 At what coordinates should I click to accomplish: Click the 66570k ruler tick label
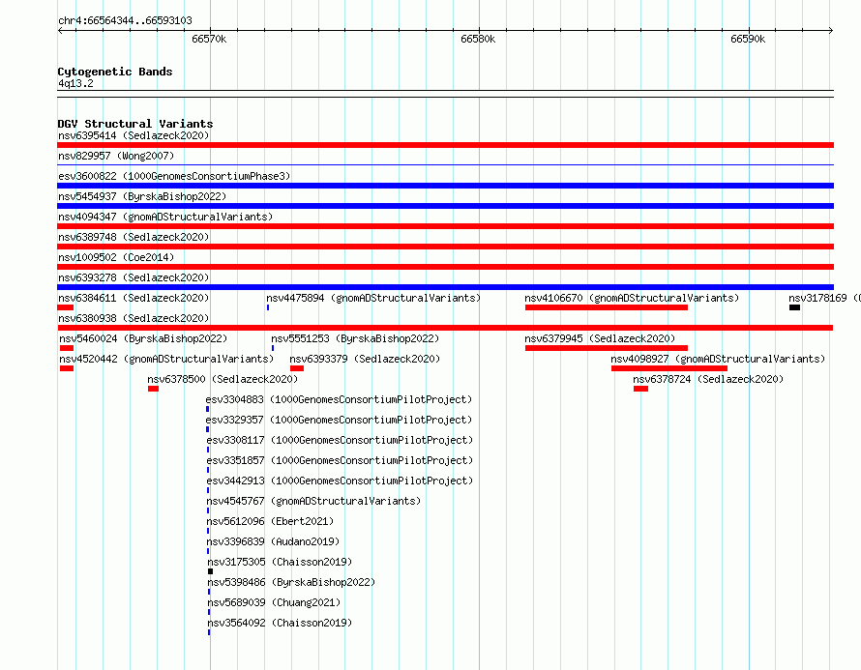pyautogui.click(x=209, y=39)
